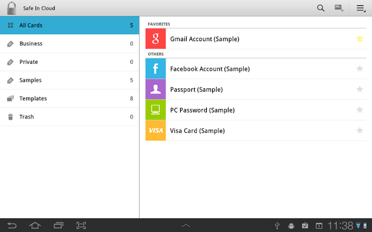Unfavorite Gmail Account via yellow star

[360, 39]
